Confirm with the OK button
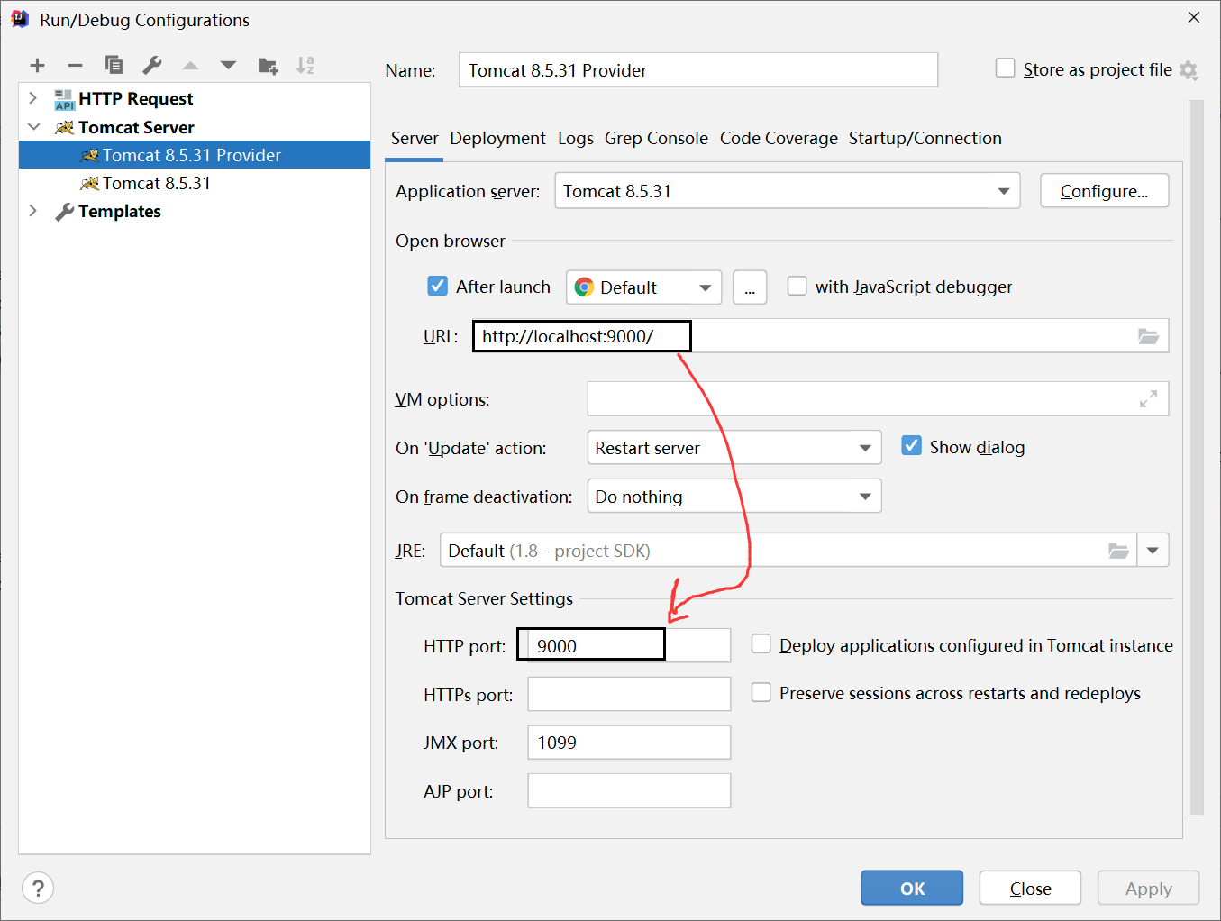Viewport: 1221px width, 921px height. (912, 889)
